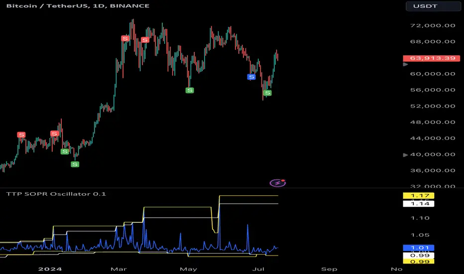
Task: Select the 2024 year label on time axis
Action: click(50, 269)
